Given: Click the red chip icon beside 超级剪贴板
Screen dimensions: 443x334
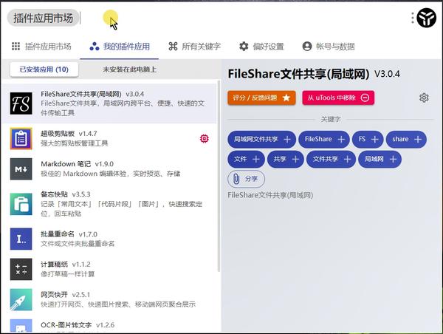Looking at the screenshot, I should 205,139.
